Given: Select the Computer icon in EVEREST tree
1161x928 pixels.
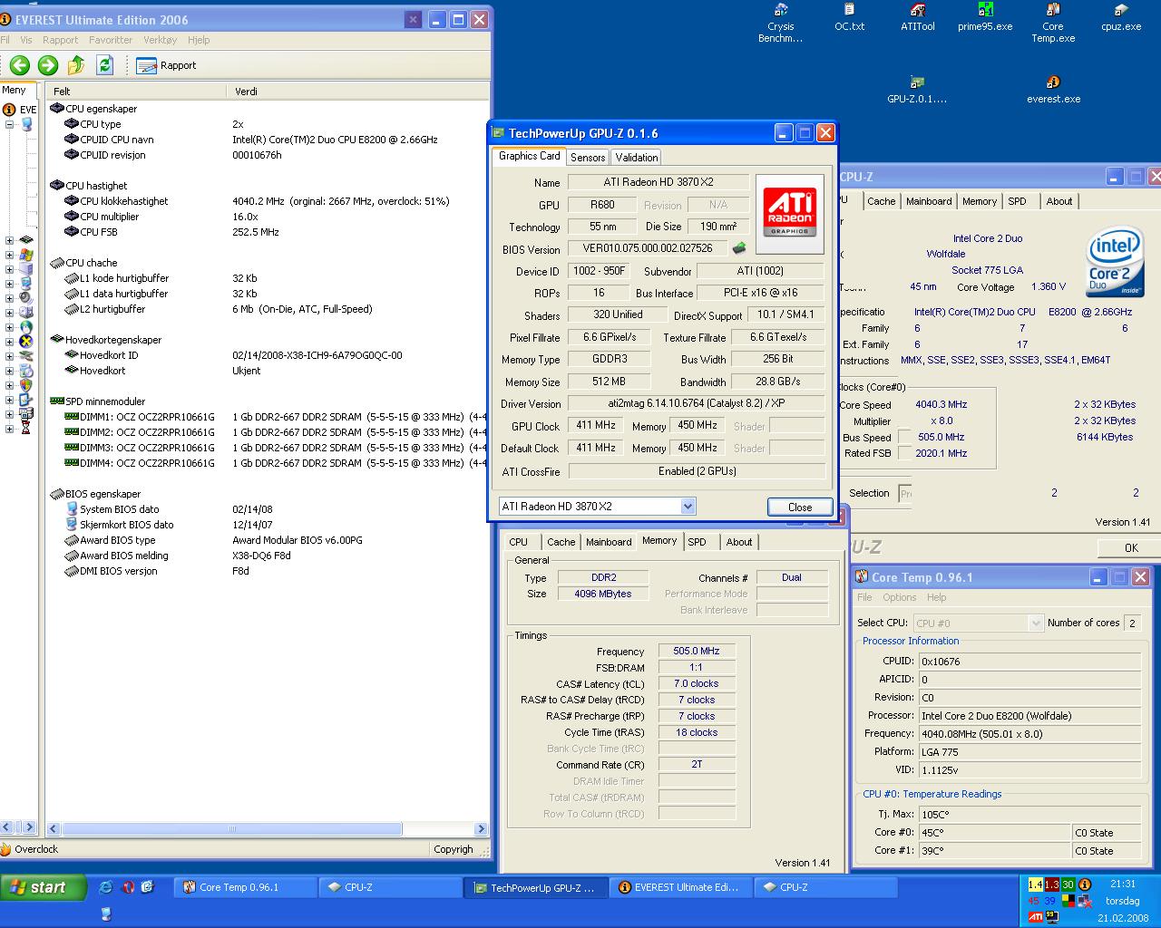Looking at the screenshot, I should [x=26, y=124].
